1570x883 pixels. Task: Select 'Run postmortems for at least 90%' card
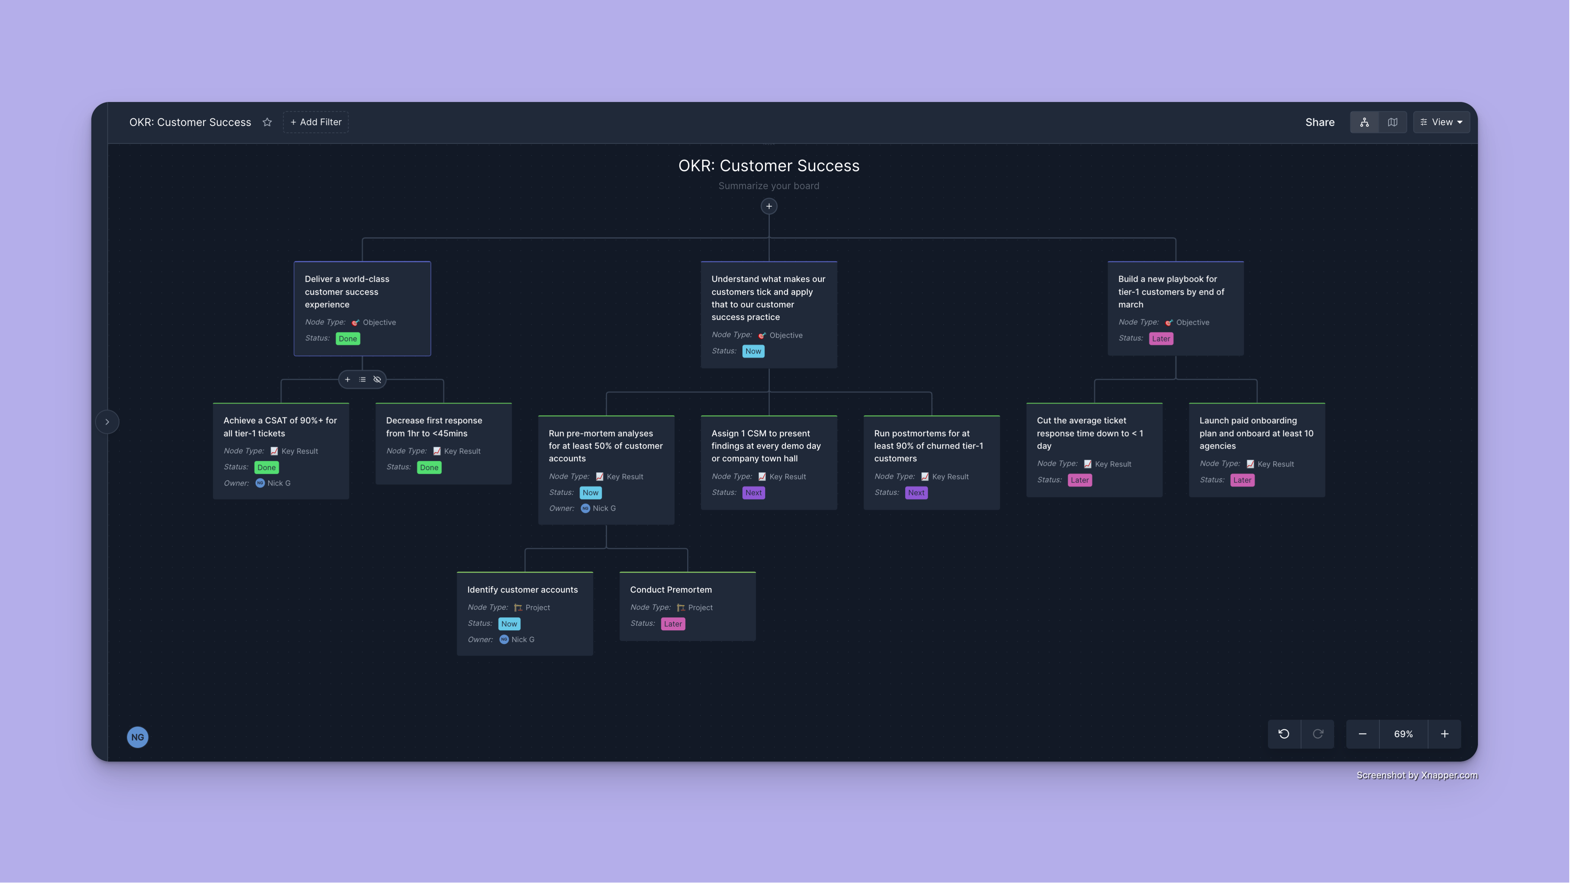coord(931,462)
